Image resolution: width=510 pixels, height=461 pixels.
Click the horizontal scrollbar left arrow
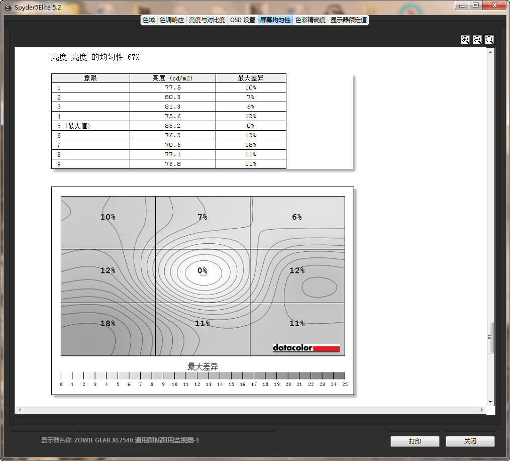click(19, 410)
